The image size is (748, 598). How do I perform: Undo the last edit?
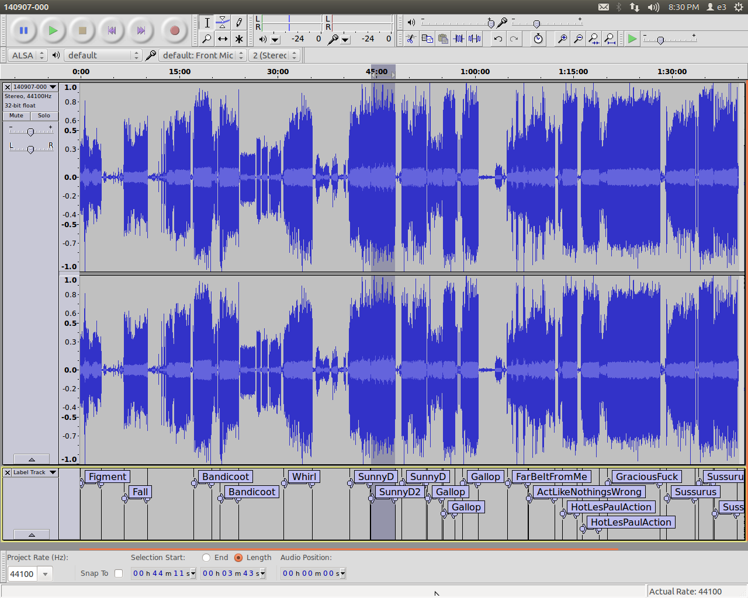point(498,39)
